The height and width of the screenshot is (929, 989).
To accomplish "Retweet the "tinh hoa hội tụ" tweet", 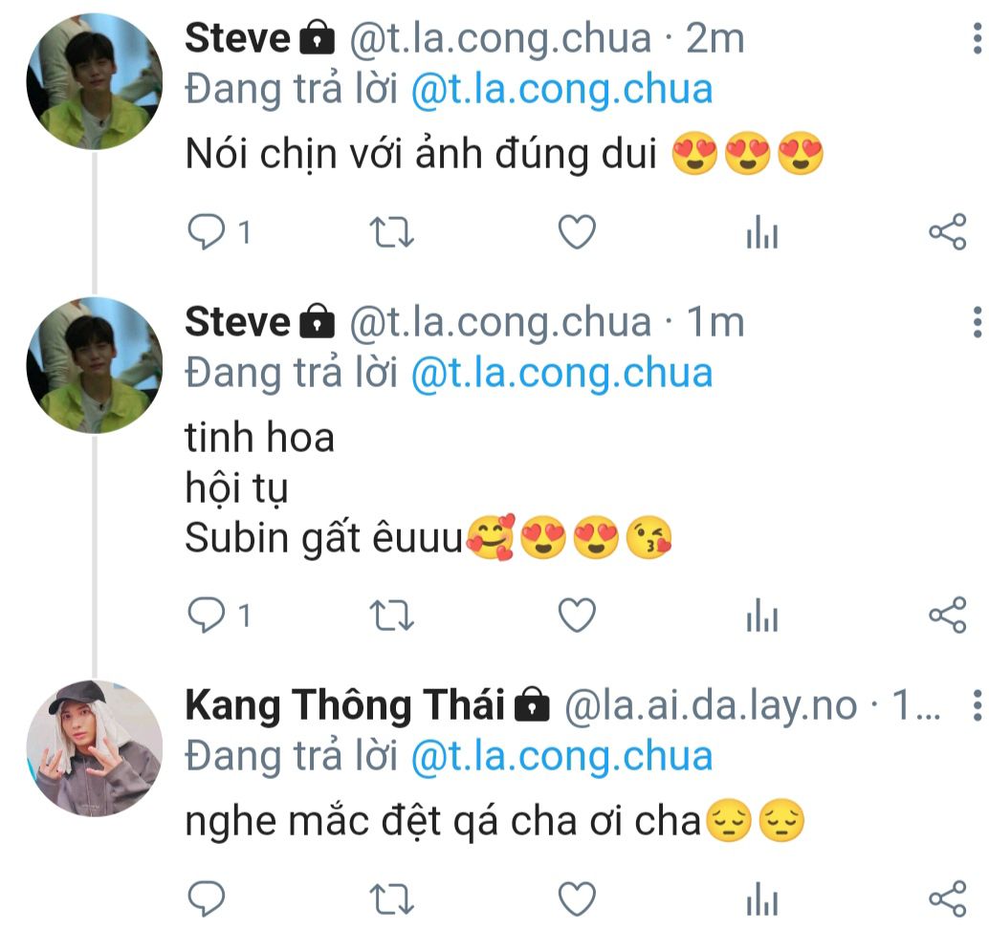I will [391, 616].
